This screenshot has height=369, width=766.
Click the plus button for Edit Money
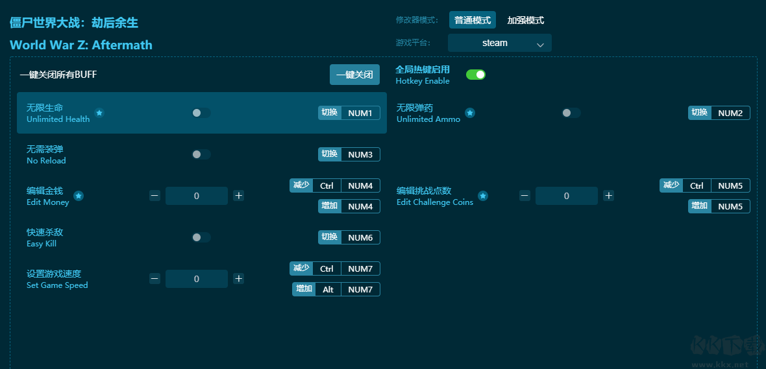pyautogui.click(x=238, y=196)
